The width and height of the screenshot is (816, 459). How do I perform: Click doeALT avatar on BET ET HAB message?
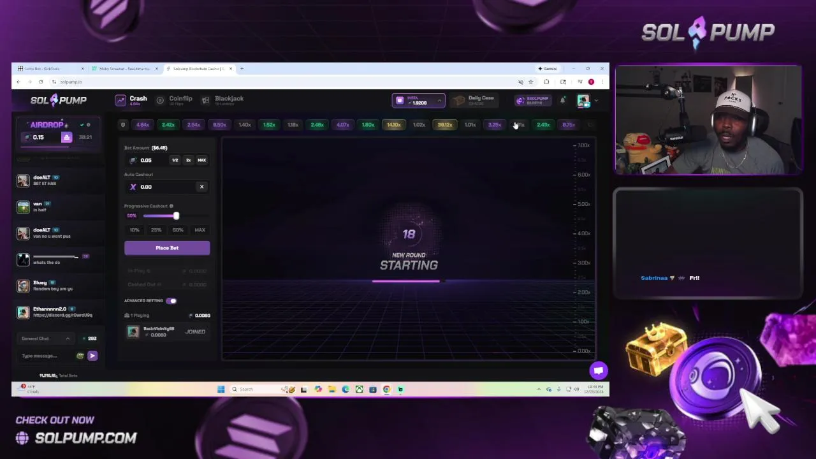pos(23,180)
